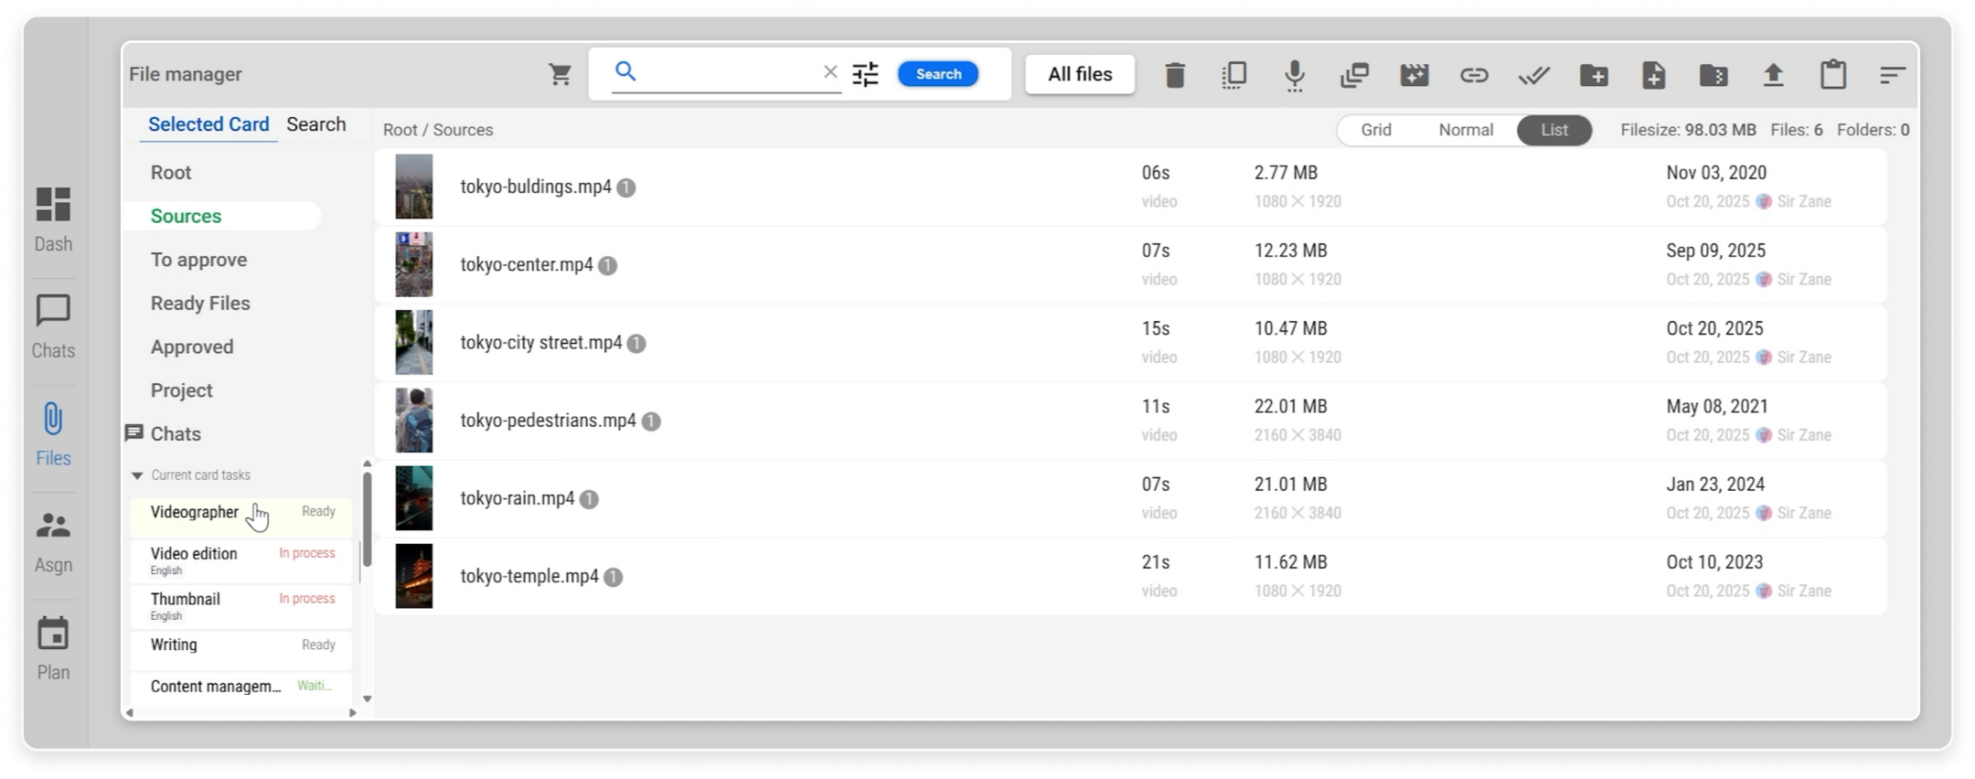The image size is (1975, 779).
Task: Click the double checkmark icon
Action: 1533,75
